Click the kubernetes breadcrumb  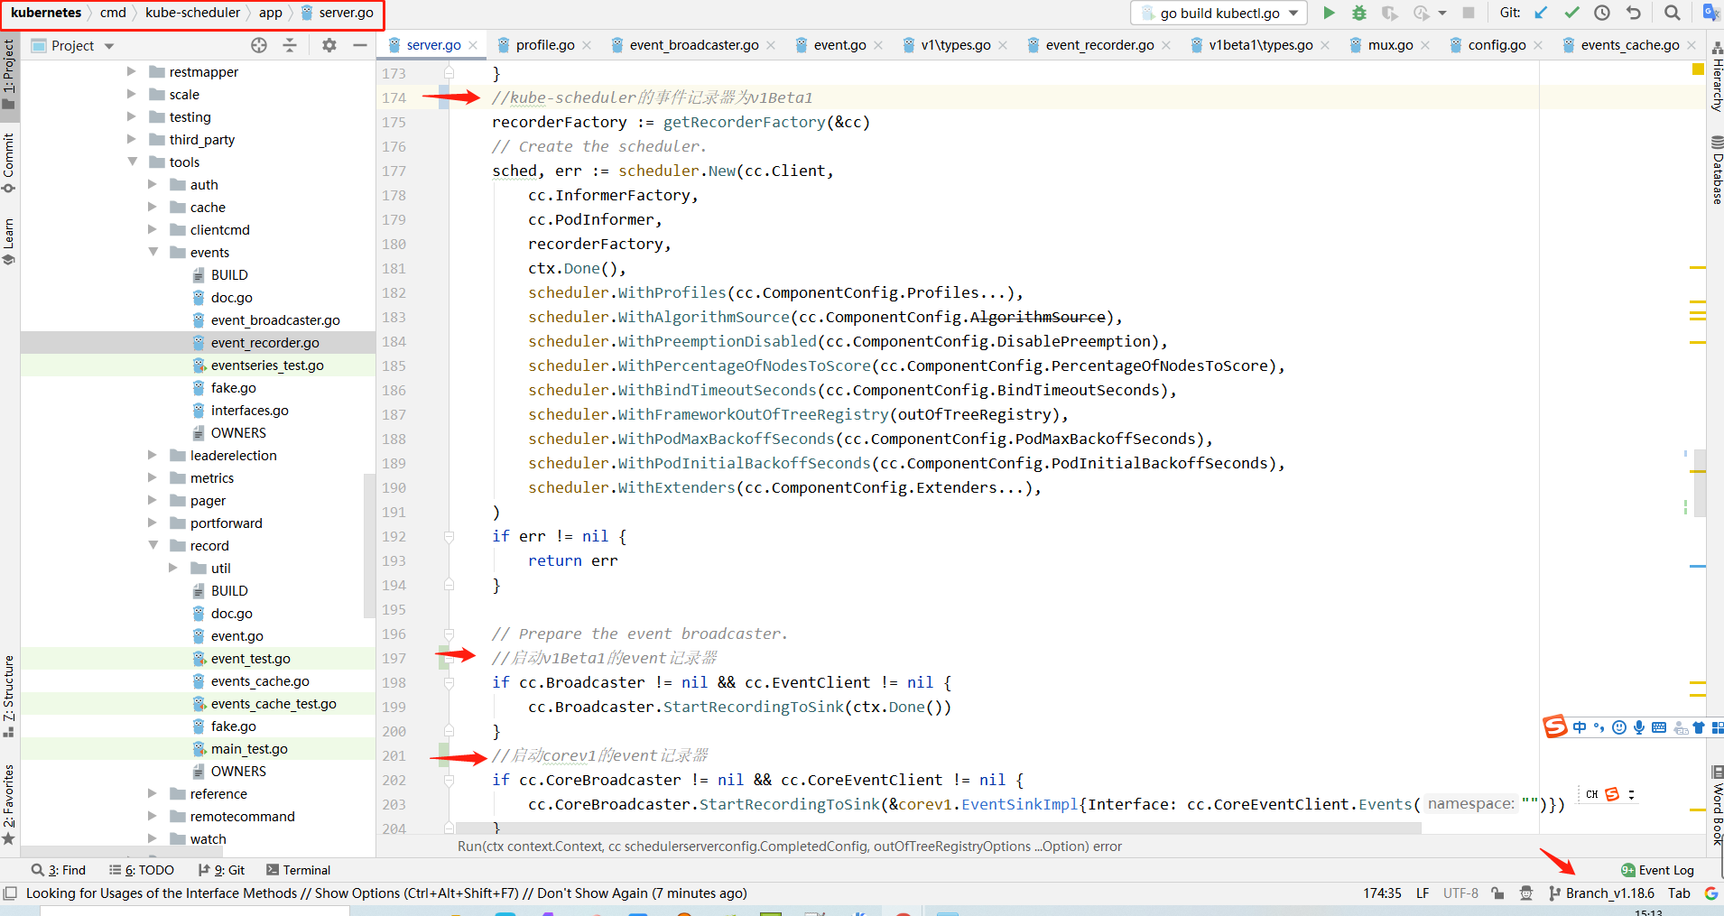point(46,13)
